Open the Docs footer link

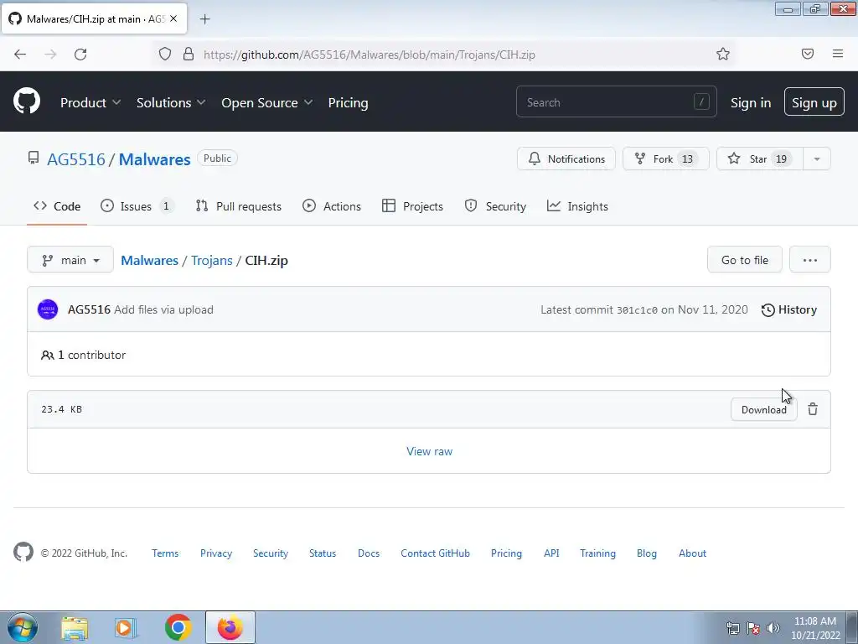point(369,553)
